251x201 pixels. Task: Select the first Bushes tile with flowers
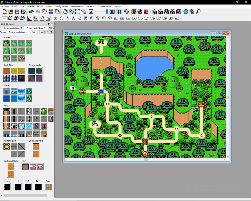tap(7, 43)
